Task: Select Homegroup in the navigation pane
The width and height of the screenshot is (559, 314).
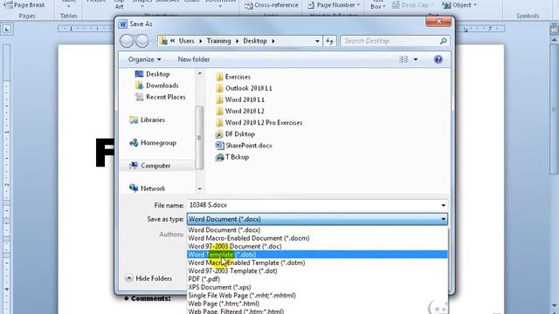Action: 153,143
